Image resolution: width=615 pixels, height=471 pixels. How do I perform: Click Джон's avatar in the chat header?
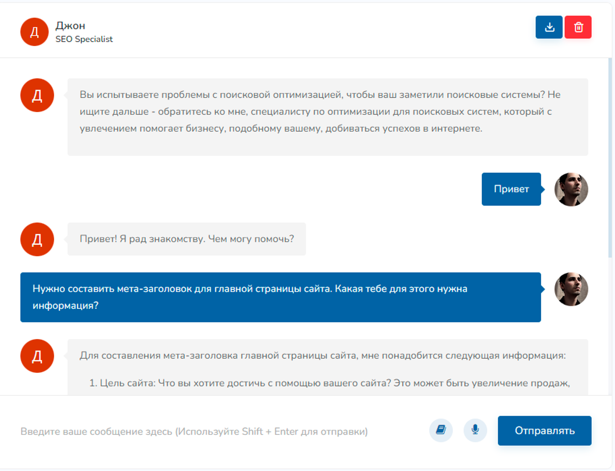click(34, 32)
